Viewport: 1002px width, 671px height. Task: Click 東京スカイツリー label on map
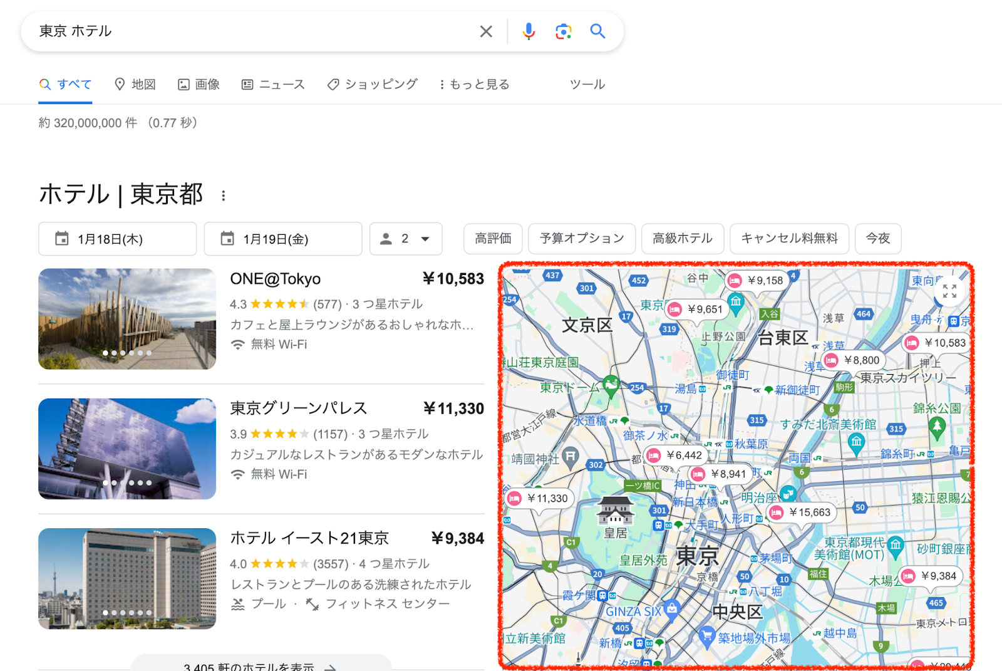tap(908, 378)
